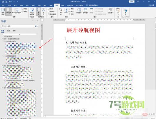Close the navigation pane

point(37,21)
